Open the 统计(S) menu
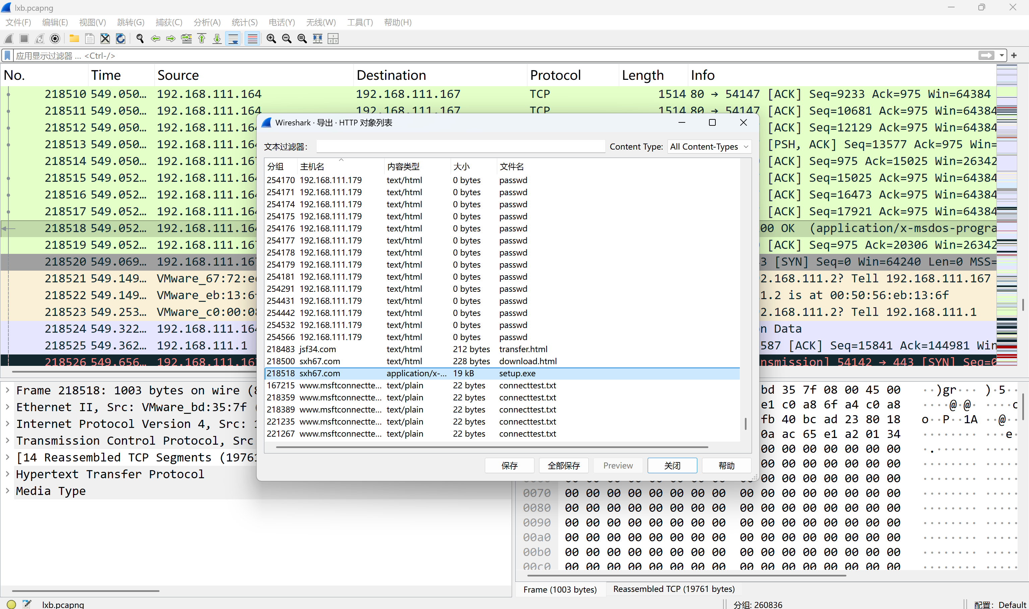The width and height of the screenshot is (1029, 609). [244, 22]
